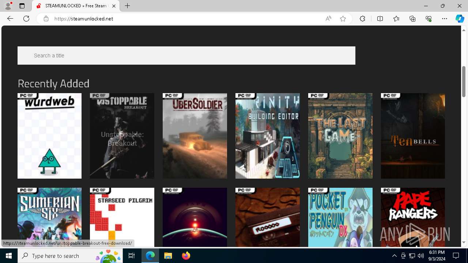
Task: Click the Search a title field
Action: [x=186, y=56]
